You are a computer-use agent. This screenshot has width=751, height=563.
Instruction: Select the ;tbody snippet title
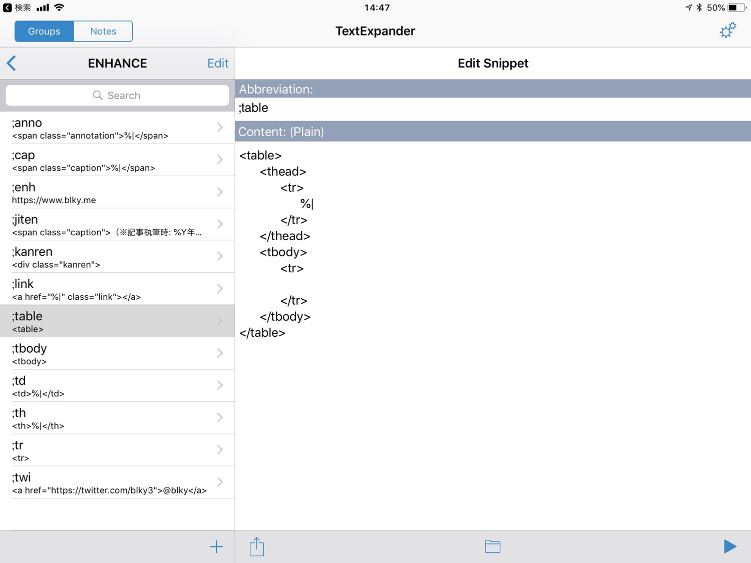(x=29, y=348)
